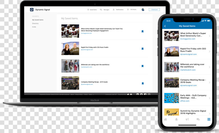
Task: Open Saved Items from the laptop header
Action: (92, 10)
